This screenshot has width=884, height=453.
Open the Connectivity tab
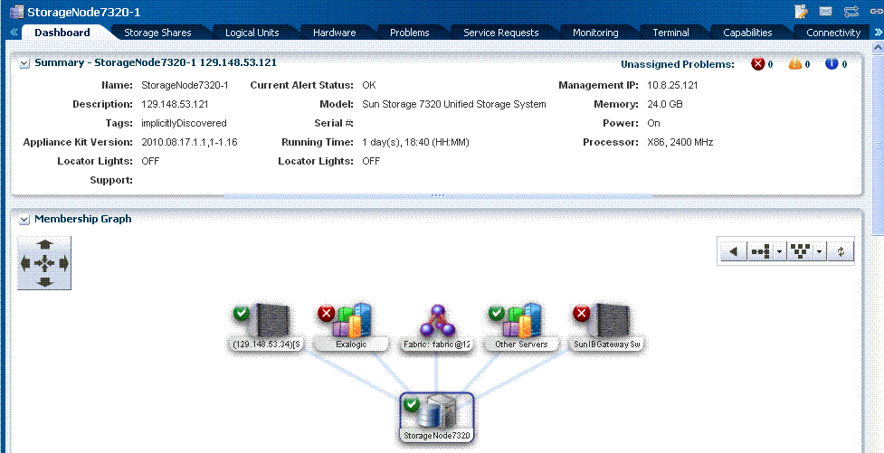pos(833,33)
